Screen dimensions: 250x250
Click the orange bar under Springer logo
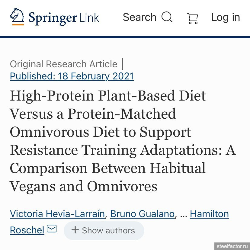tap(18, 24)
